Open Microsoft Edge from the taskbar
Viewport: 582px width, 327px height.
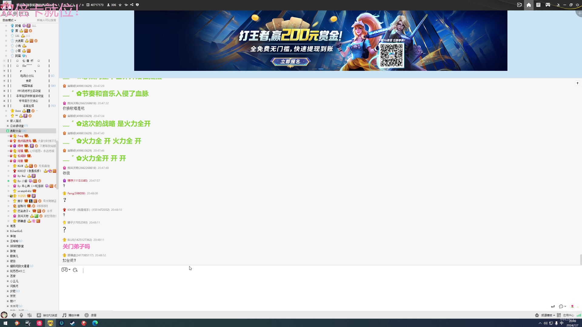tap(95, 323)
